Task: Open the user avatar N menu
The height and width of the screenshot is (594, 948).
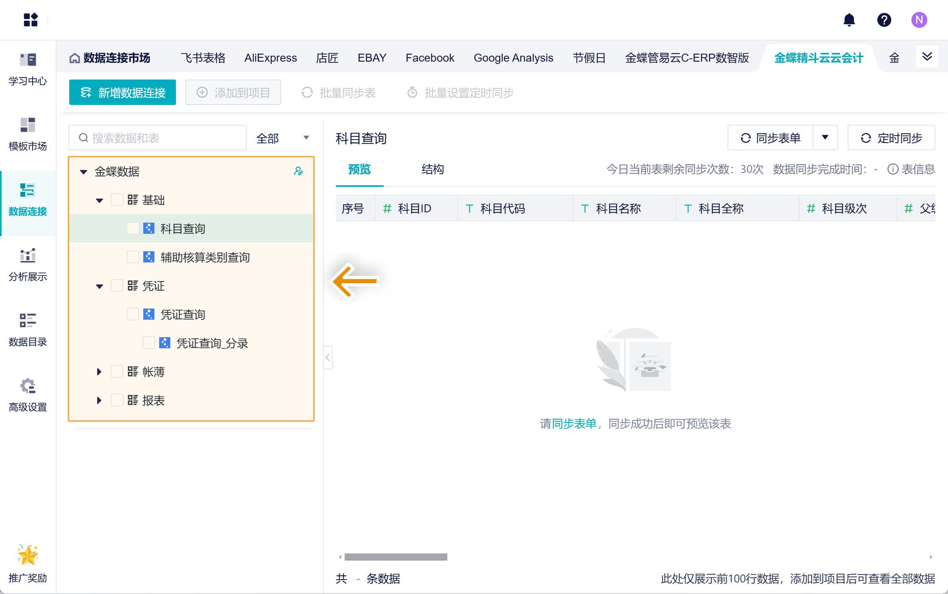Action: (x=919, y=19)
